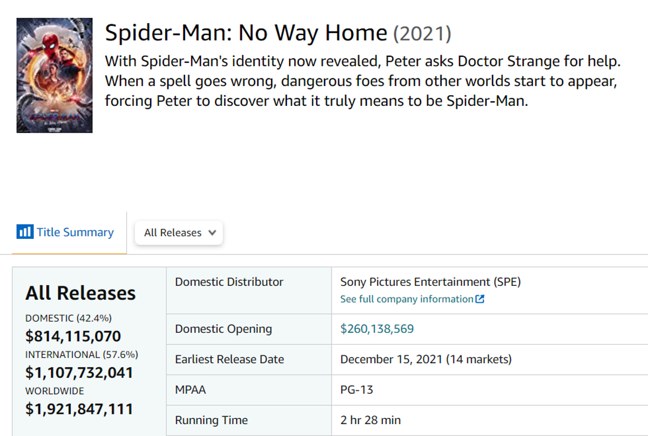The image size is (648, 436).
Task: Click the international gross figure $1,107,732,041
Action: click(x=79, y=372)
